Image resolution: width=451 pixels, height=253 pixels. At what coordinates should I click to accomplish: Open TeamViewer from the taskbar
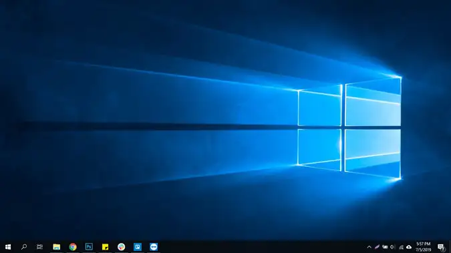click(x=154, y=247)
